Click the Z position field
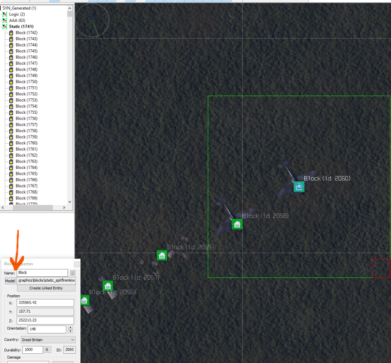This screenshot has width=391, height=363. tap(46, 320)
